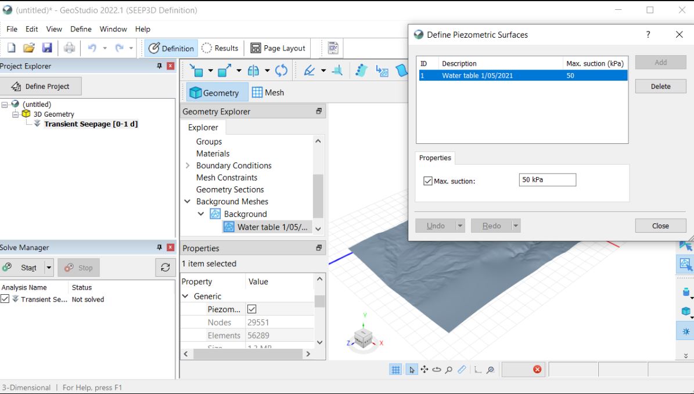Open the Edit menu

point(31,29)
